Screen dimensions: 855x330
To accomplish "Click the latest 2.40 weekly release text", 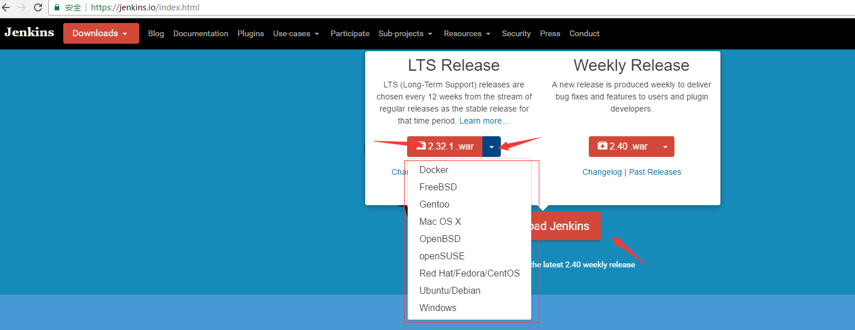I will click(x=582, y=264).
